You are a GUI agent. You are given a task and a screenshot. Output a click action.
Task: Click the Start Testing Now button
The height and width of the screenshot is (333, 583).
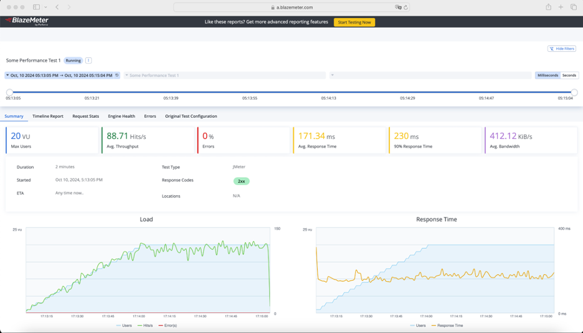354,22
